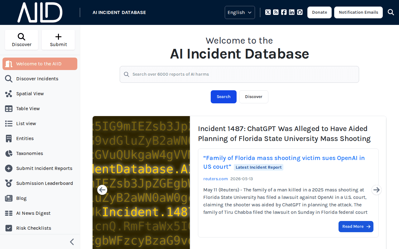
Task: Open List view menu label
Action: tap(26, 124)
